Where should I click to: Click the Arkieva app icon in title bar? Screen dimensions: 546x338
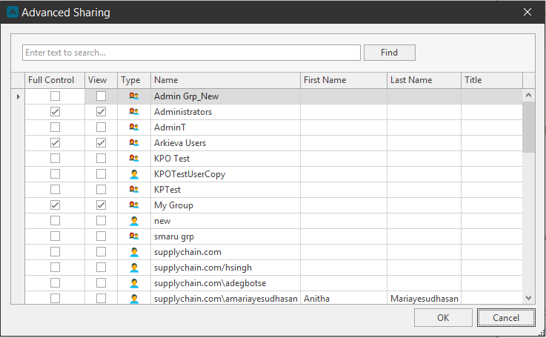tap(12, 12)
